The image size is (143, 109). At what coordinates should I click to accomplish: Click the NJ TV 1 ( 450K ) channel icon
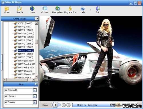[16, 30]
